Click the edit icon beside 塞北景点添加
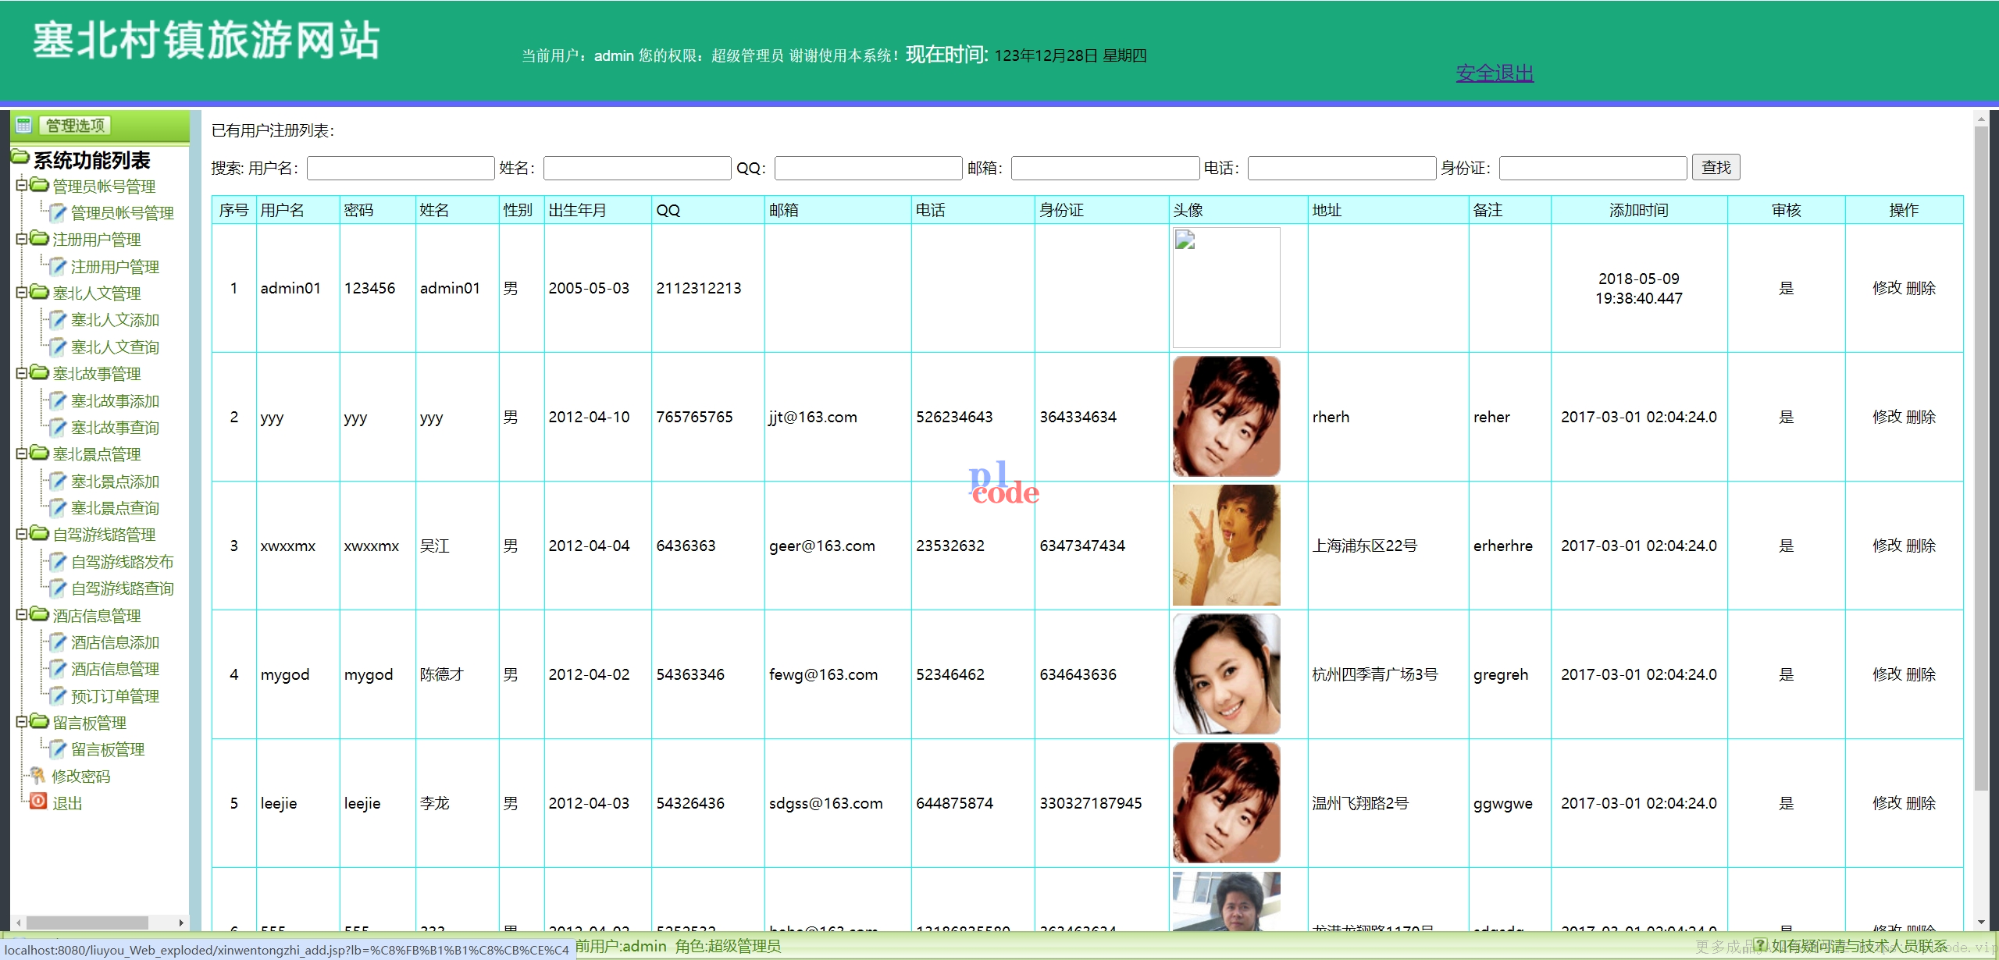This screenshot has height=960, width=1999. [58, 481]
